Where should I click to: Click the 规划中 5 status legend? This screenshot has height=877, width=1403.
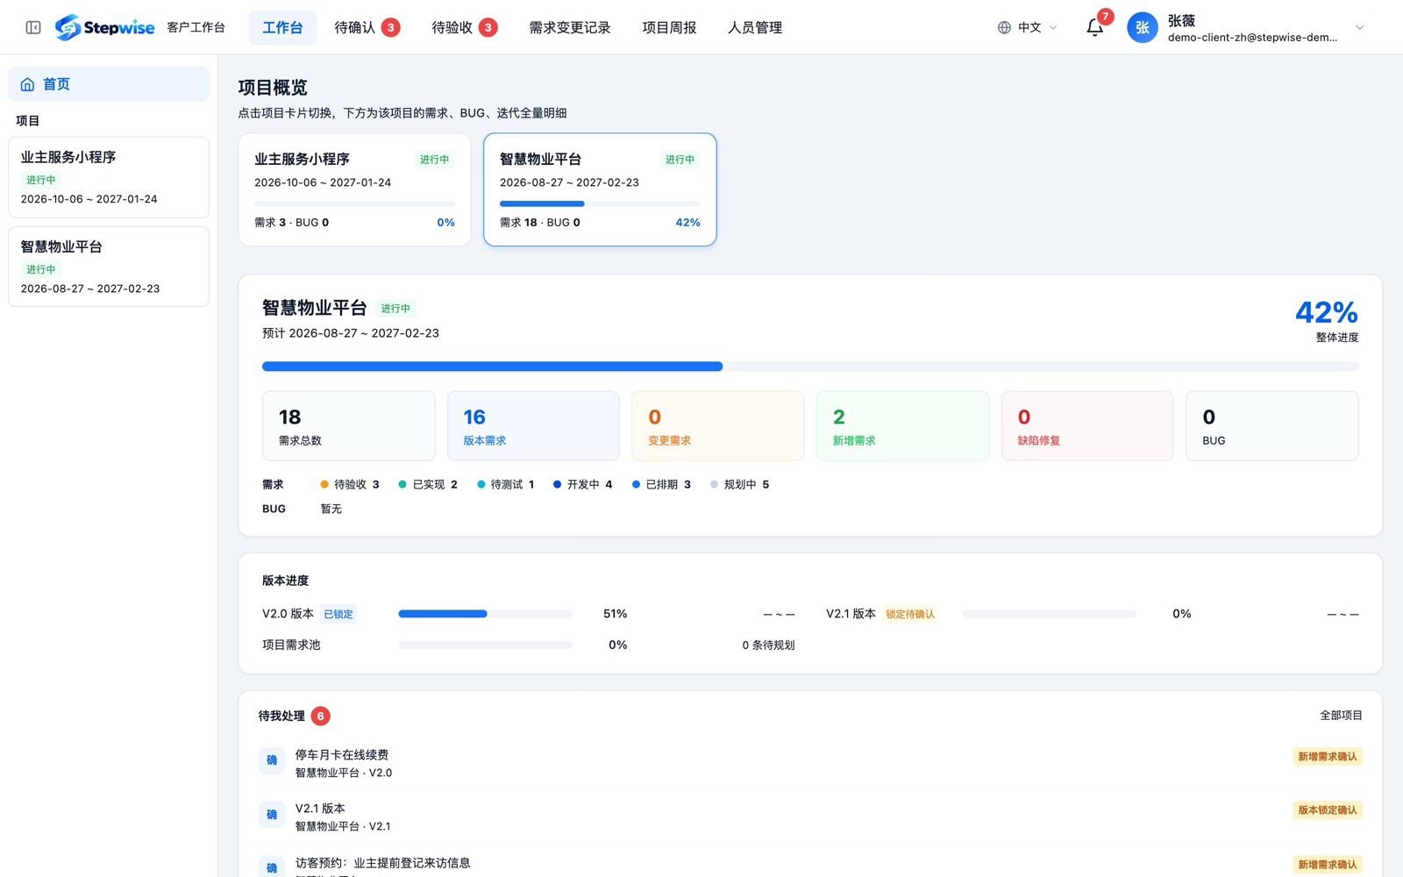click(x=739, y=484)
